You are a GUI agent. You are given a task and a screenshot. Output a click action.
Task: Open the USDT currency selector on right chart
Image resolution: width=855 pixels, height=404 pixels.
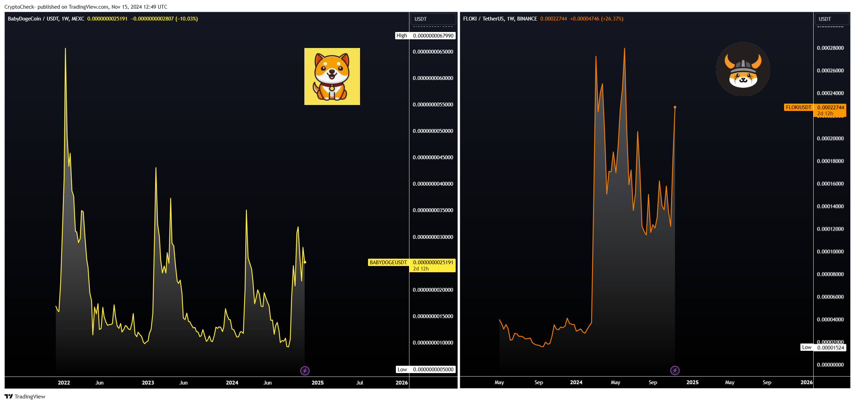[x=832, y=19]
